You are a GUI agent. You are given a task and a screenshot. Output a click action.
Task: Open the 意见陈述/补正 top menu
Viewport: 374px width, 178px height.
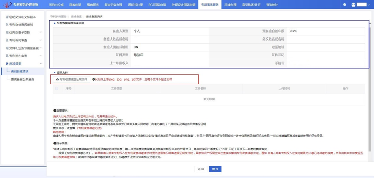pos(250,5)
